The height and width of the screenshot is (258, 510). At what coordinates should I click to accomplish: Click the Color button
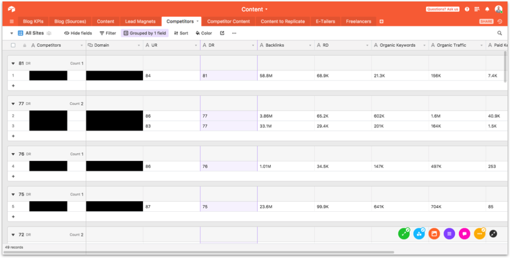click(x=204, y=33)
